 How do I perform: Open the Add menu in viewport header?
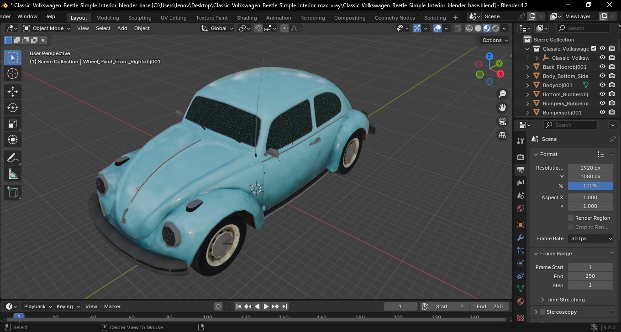(x=122, y=28)
